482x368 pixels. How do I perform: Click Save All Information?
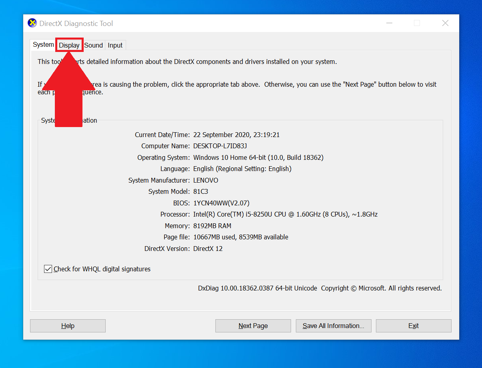pos(333,326)
